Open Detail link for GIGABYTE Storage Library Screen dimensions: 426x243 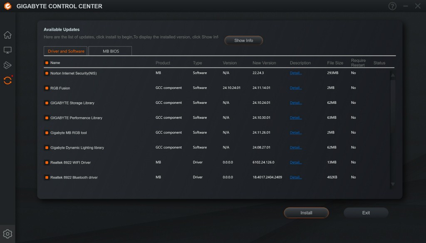tap(296, 103)
